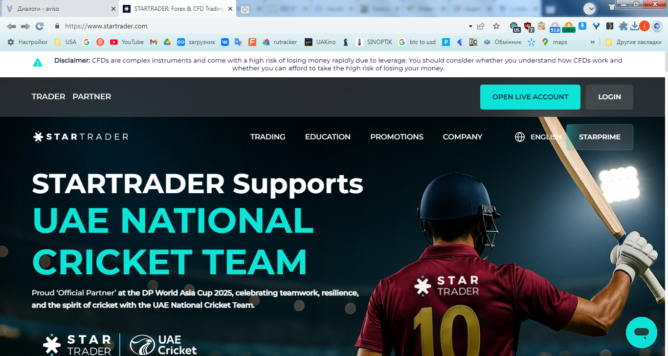Open browser downloads tray icon
Screen dimensions: 668x356
[x=634, y=26]
